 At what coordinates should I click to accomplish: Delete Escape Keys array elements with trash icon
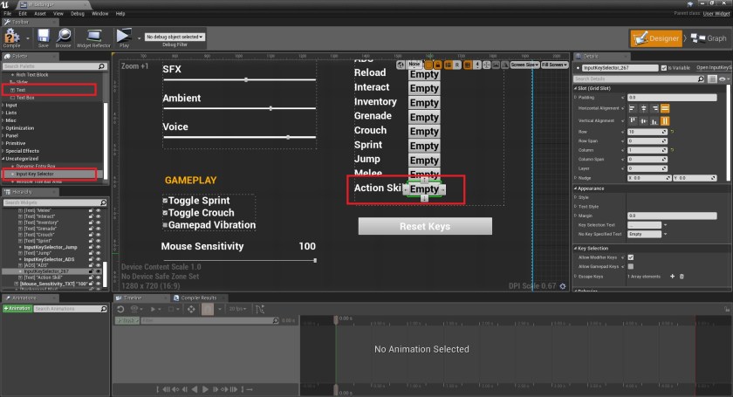(x=682, y=276)
